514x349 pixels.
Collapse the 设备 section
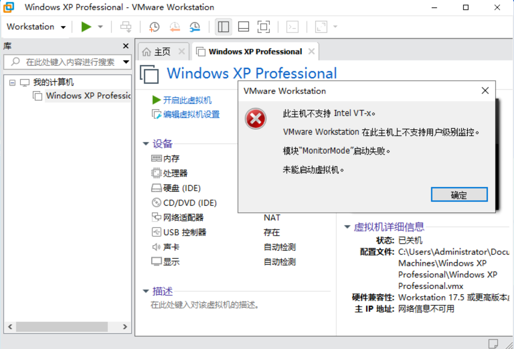146,144
